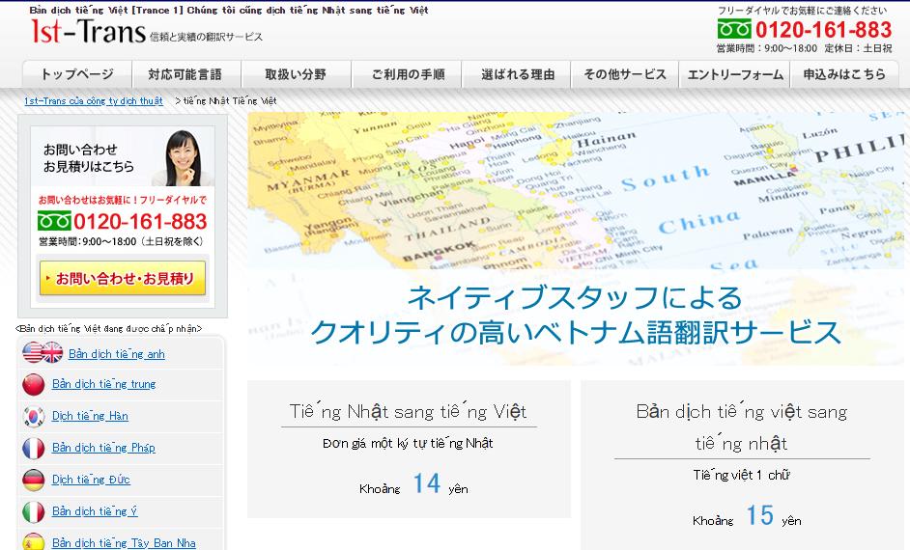Click the green free-dial icon in header
The height and width of the screenshot is (550, 910).
point(734,29)
